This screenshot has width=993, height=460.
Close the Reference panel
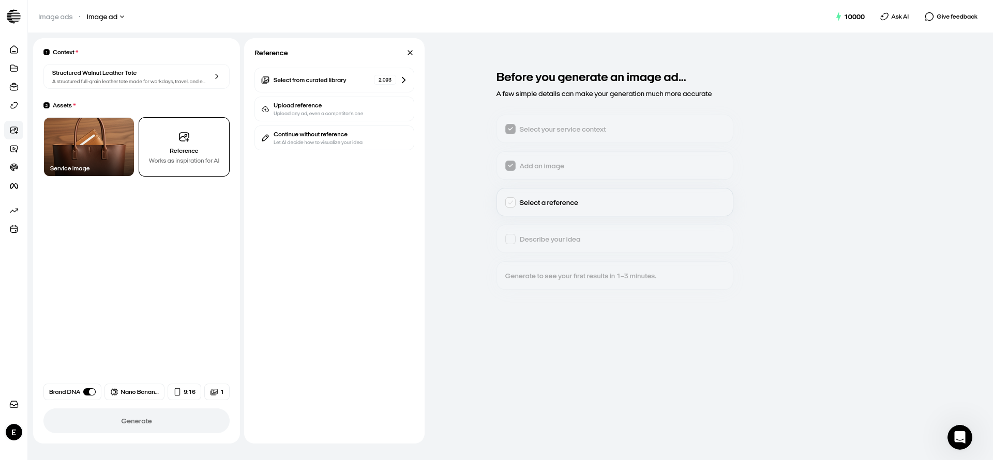(x=410, y=53)
